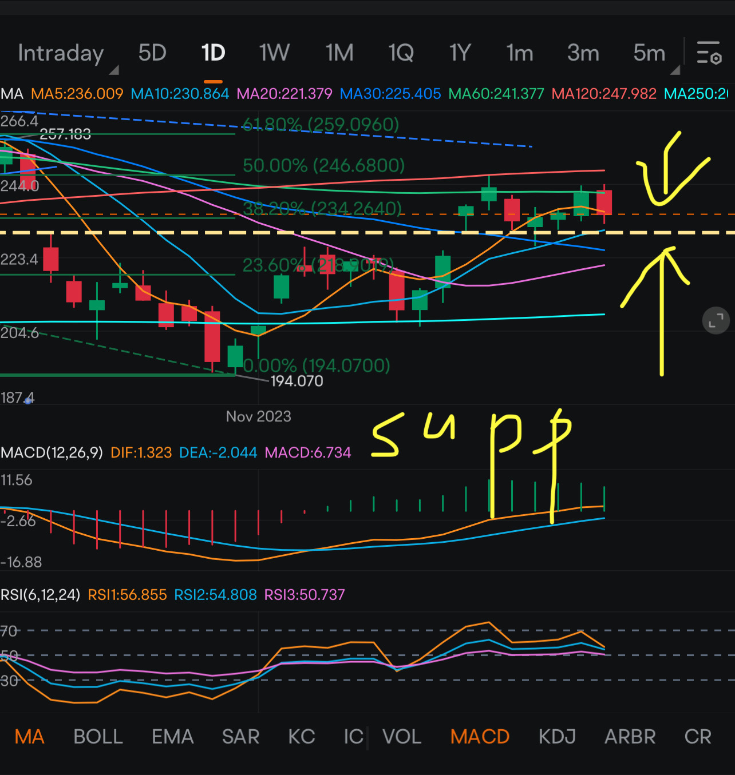Tap the DIF:1.323 value
Screen dimensions: 735x775
click(141, 452)
